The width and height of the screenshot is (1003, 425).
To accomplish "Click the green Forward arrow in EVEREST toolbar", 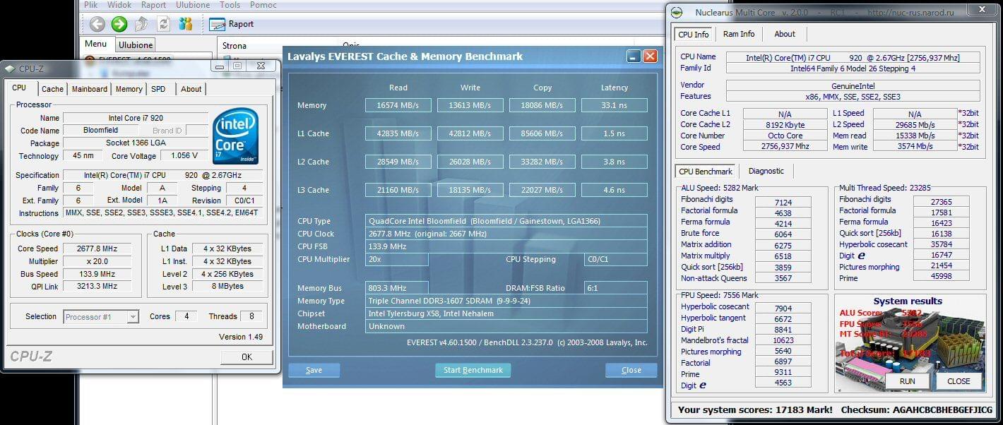I will [119, 24].
